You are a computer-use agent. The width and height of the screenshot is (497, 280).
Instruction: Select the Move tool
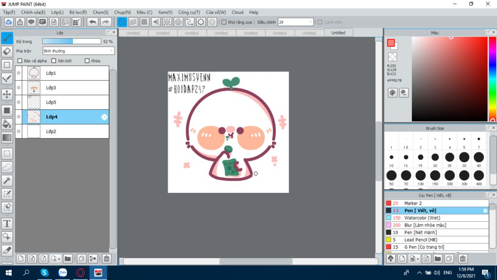[7, 94]
